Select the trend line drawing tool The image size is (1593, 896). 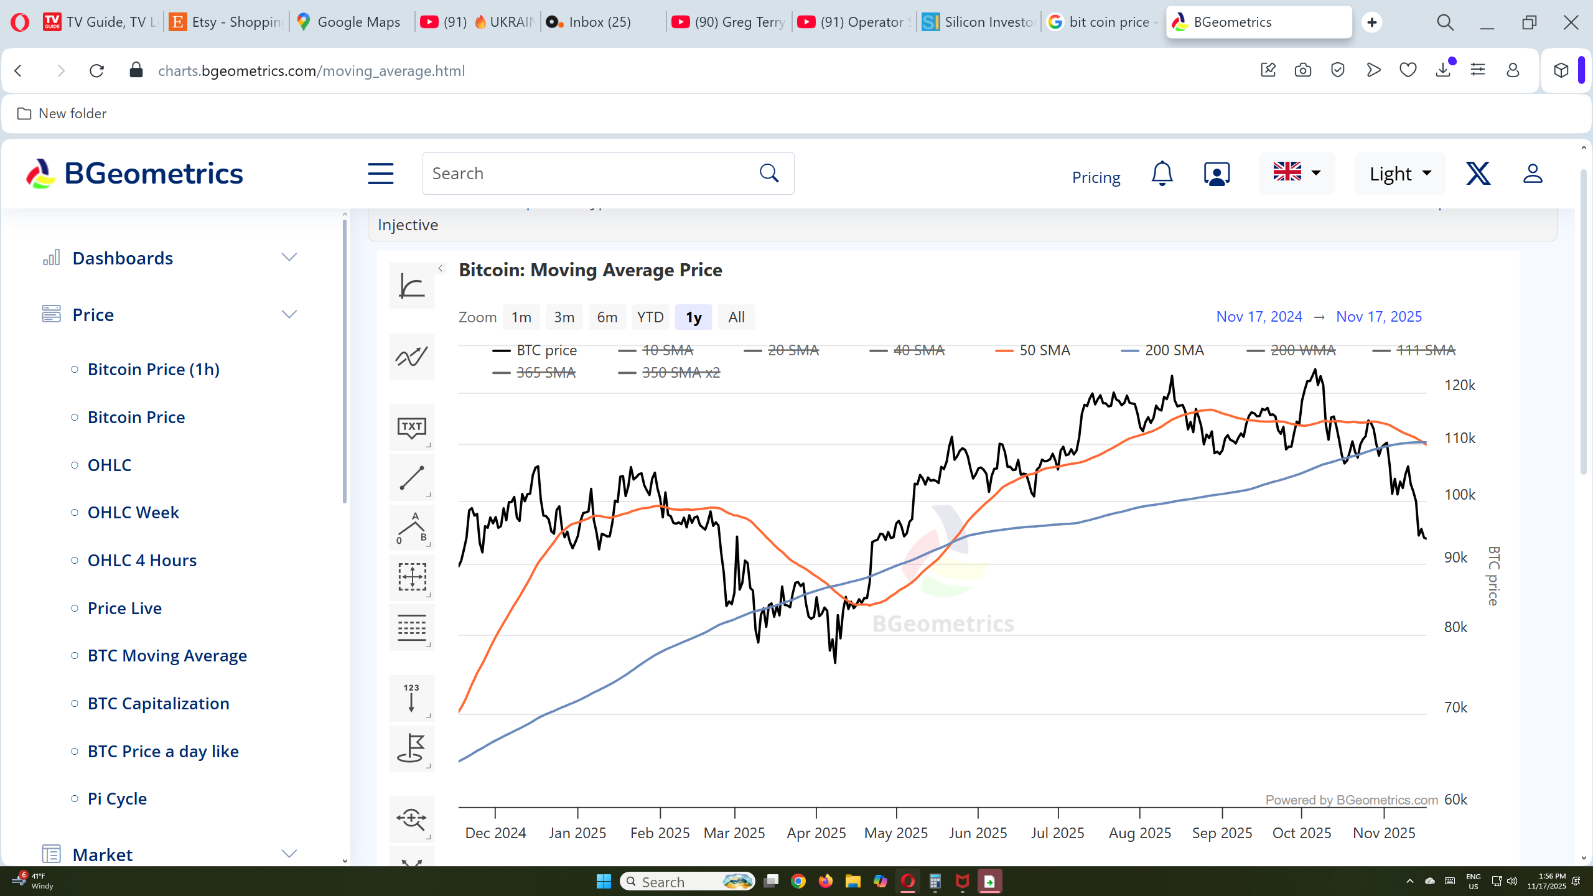pos(411,478)
